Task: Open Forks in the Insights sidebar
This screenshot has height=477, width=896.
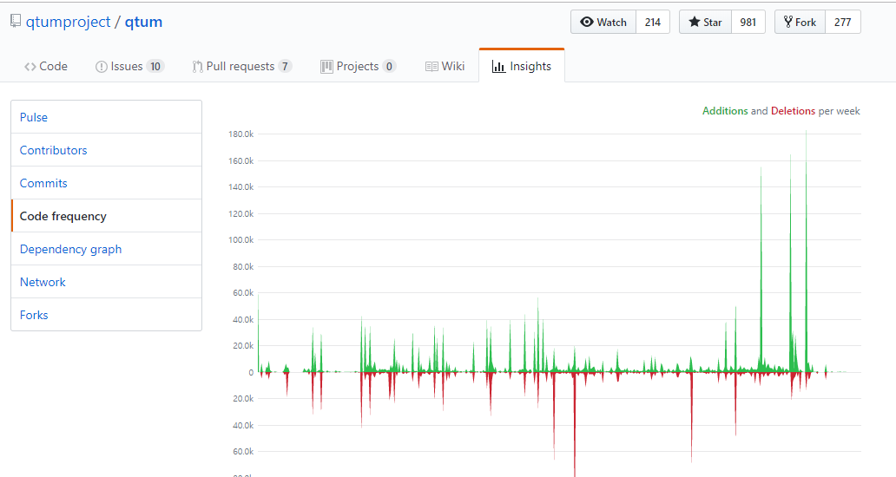Action: (x=106, y=315)
